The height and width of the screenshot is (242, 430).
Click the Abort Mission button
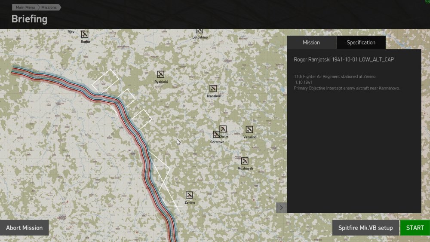click(25, 228)
